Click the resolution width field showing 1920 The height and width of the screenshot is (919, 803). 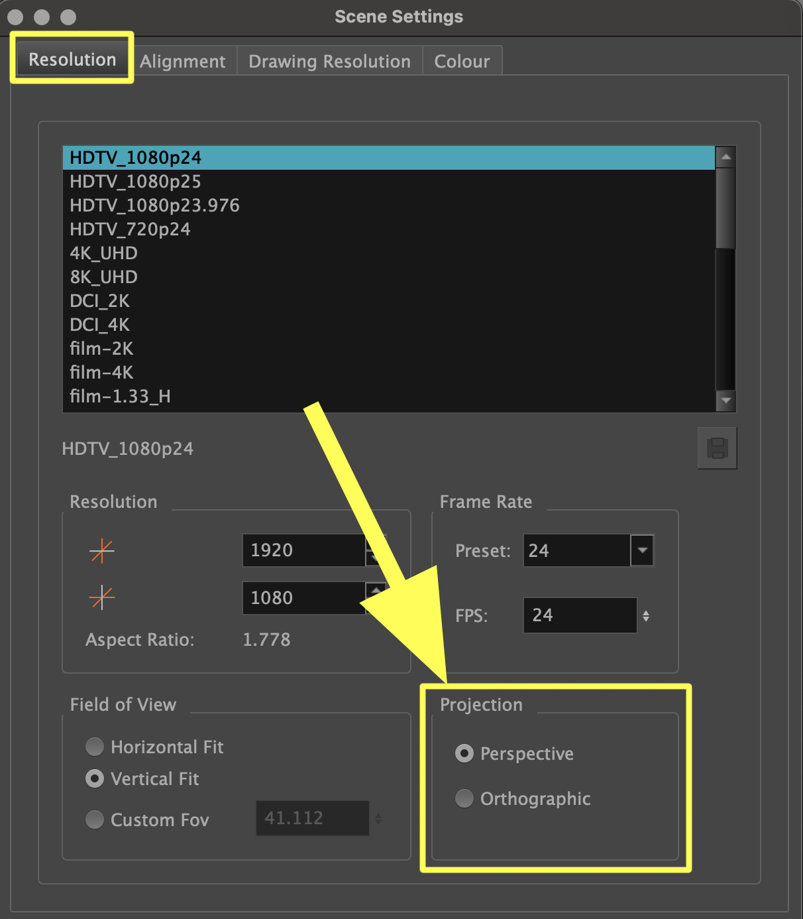tap(303, 550)
